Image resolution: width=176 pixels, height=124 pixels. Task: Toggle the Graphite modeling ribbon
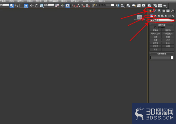(134, 6)
